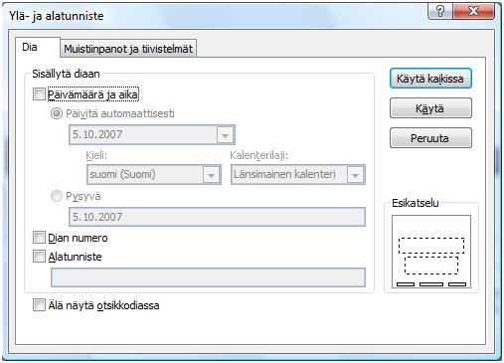Close the Ylä- ja alatunniste dialog
The height and width of the screenshot is (363, 504).
pos(474,11)
